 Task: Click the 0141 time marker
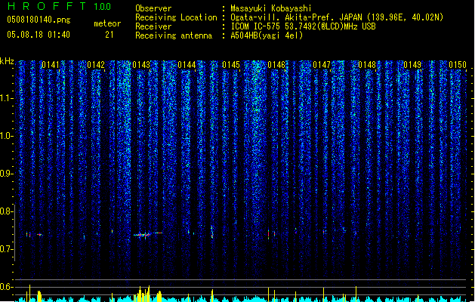point(51,65)
